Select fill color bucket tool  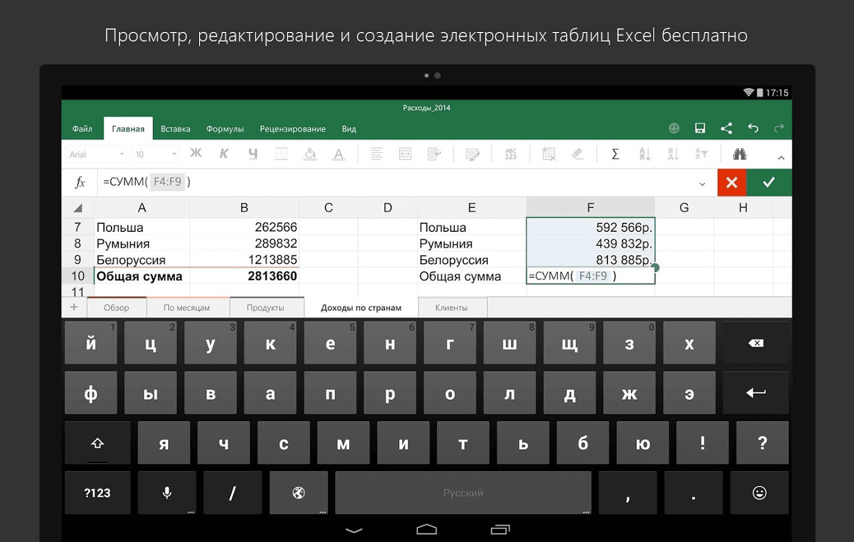point(310,154)
